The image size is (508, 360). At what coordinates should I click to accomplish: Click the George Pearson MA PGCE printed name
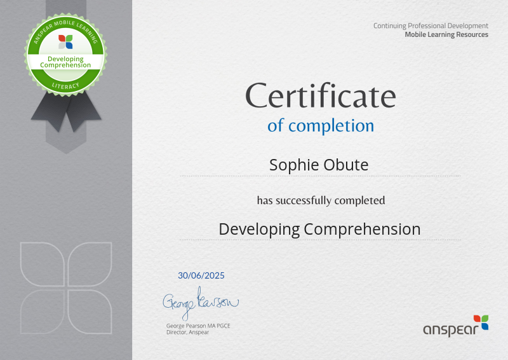tap(197, 326)
